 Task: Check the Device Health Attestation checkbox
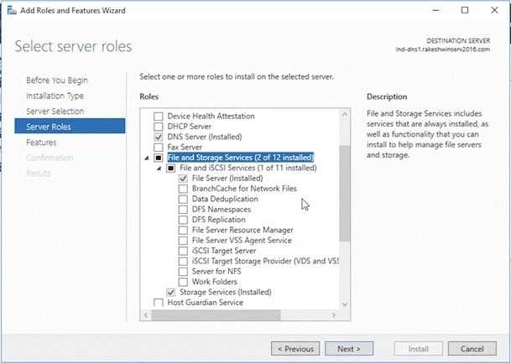coord(158,117)
